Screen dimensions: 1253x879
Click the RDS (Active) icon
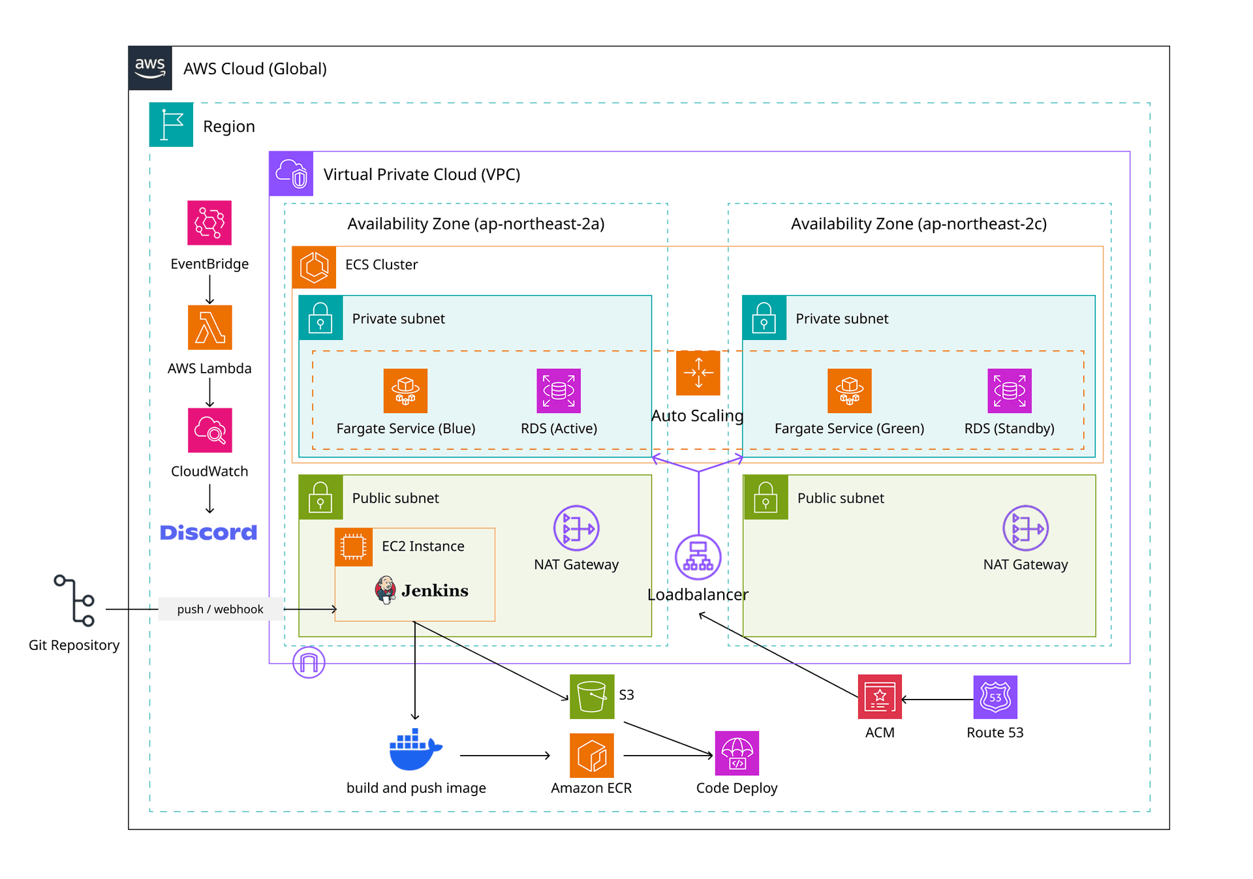coord(559,391)
